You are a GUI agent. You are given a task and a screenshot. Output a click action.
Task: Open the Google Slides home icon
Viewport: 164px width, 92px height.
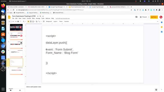click(x=9, y=17)
